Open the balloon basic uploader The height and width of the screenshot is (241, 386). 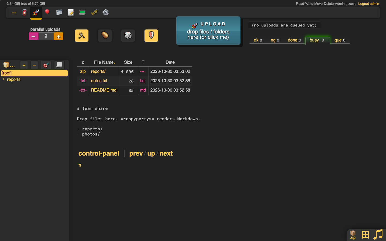pos(47,13)
